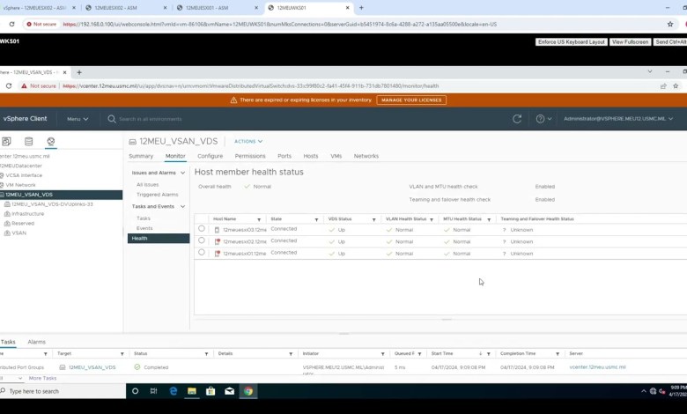This screenshot has width=687, height=414.
Task: Open the Configure tab
Action: pyautogui.click(x=210, y=156)
